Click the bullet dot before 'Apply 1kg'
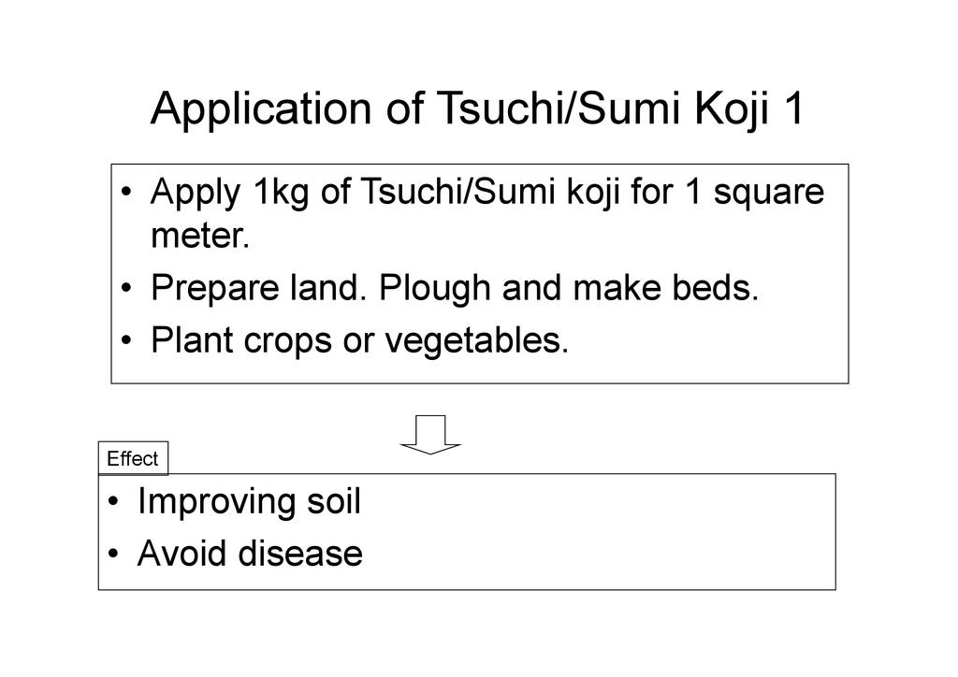Screen dimensions: 958x677 coord(126,193)
